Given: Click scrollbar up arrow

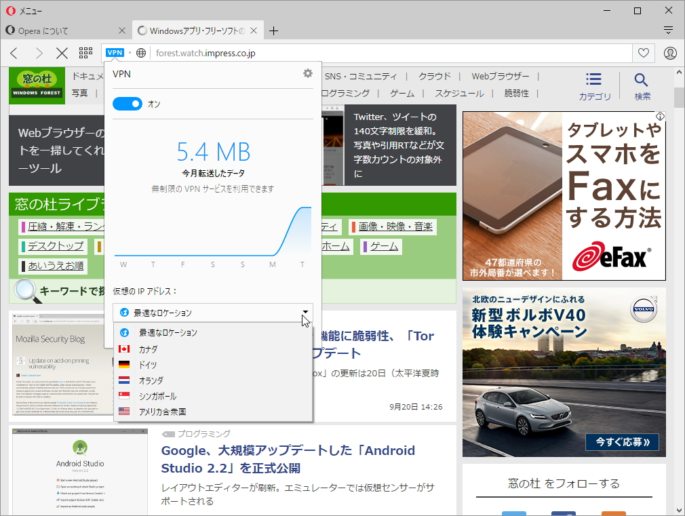Looking at the screenshot, I should 679,72.
